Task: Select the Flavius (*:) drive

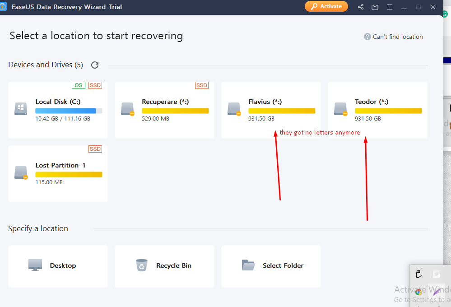Action: pyautogui.click(x=271, y=110)
